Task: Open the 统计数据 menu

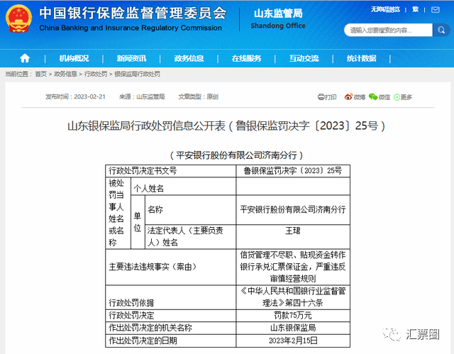Action: click(x=361, y=58)
